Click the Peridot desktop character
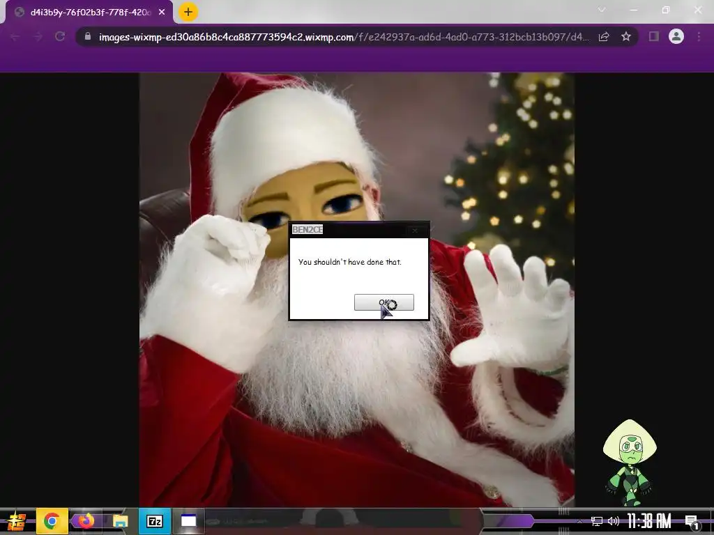Screen dimensions: 714x535 (x=630, y=463)
